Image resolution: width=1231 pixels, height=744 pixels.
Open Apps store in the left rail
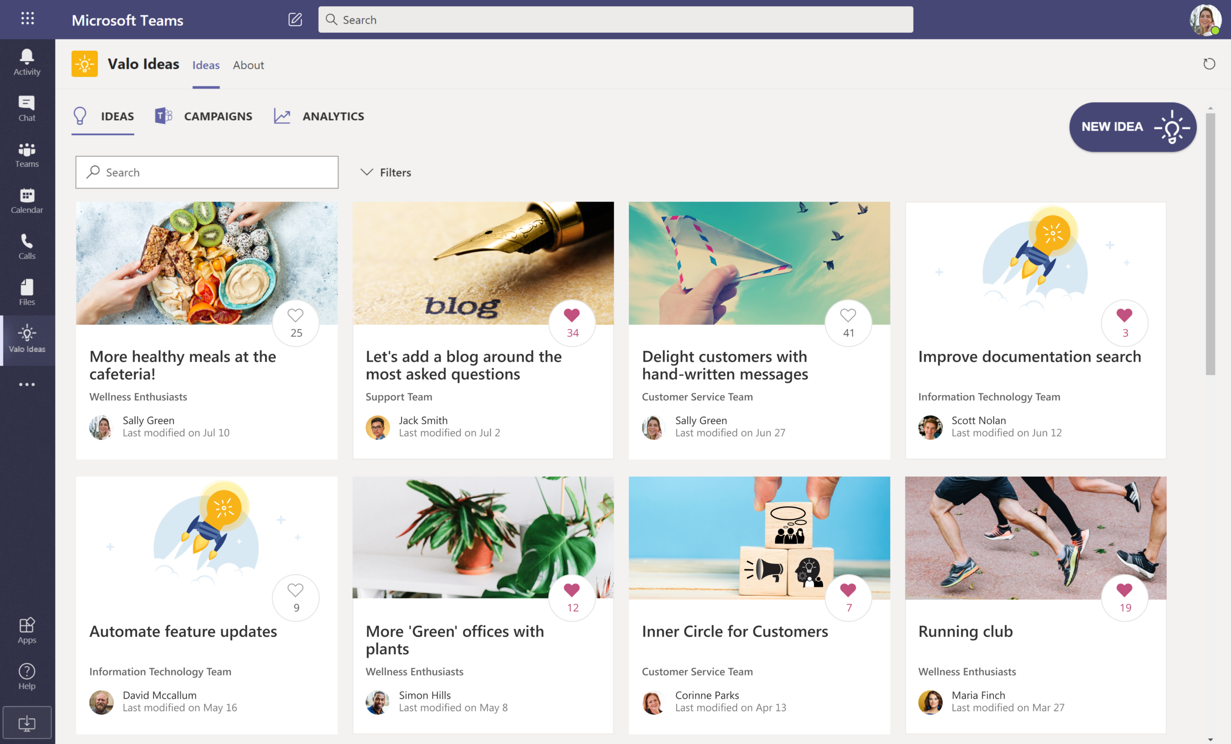27,631
